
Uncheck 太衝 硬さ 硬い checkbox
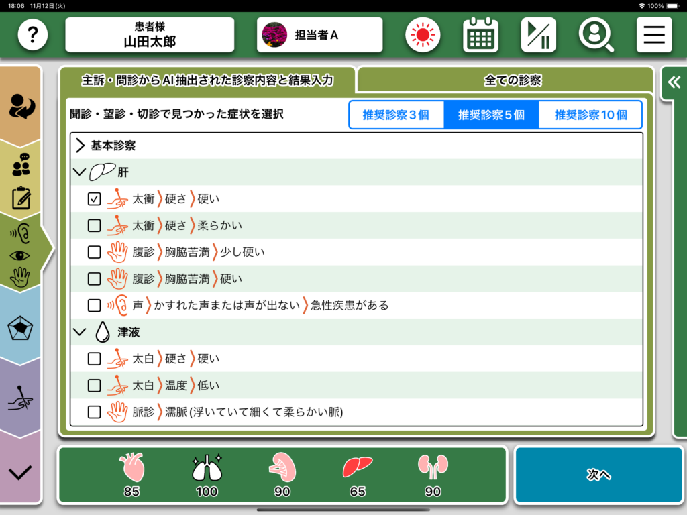coord(95,199)
